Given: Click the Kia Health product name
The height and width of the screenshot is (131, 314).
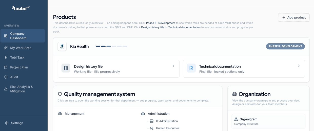Looking at the screenshot, I should click(x=79, y=46).
